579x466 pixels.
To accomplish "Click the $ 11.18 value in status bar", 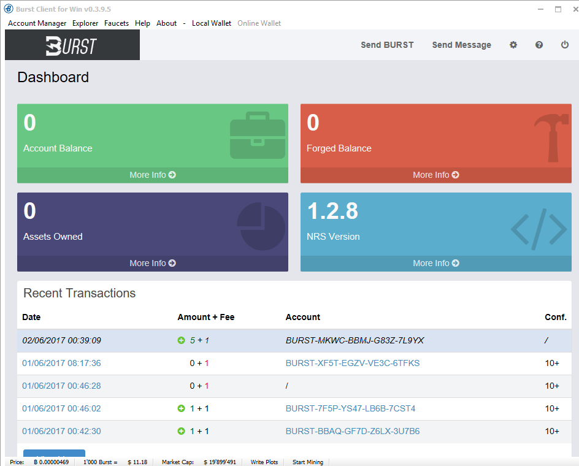I will (137, 462).
